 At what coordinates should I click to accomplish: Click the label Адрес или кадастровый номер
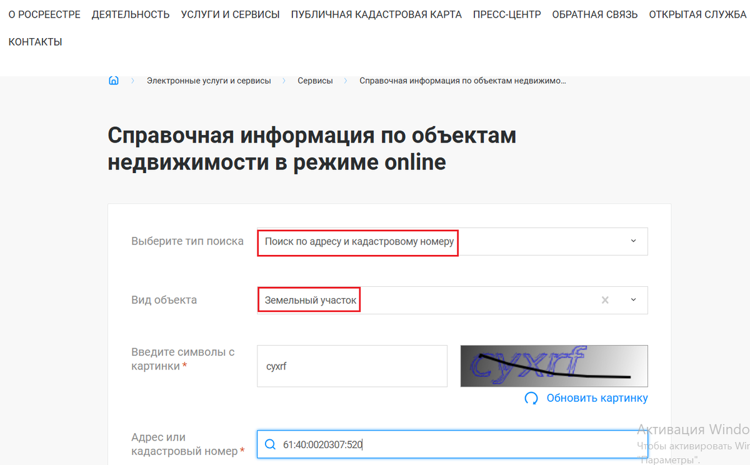pyautogui.click(x=187, y=444)
